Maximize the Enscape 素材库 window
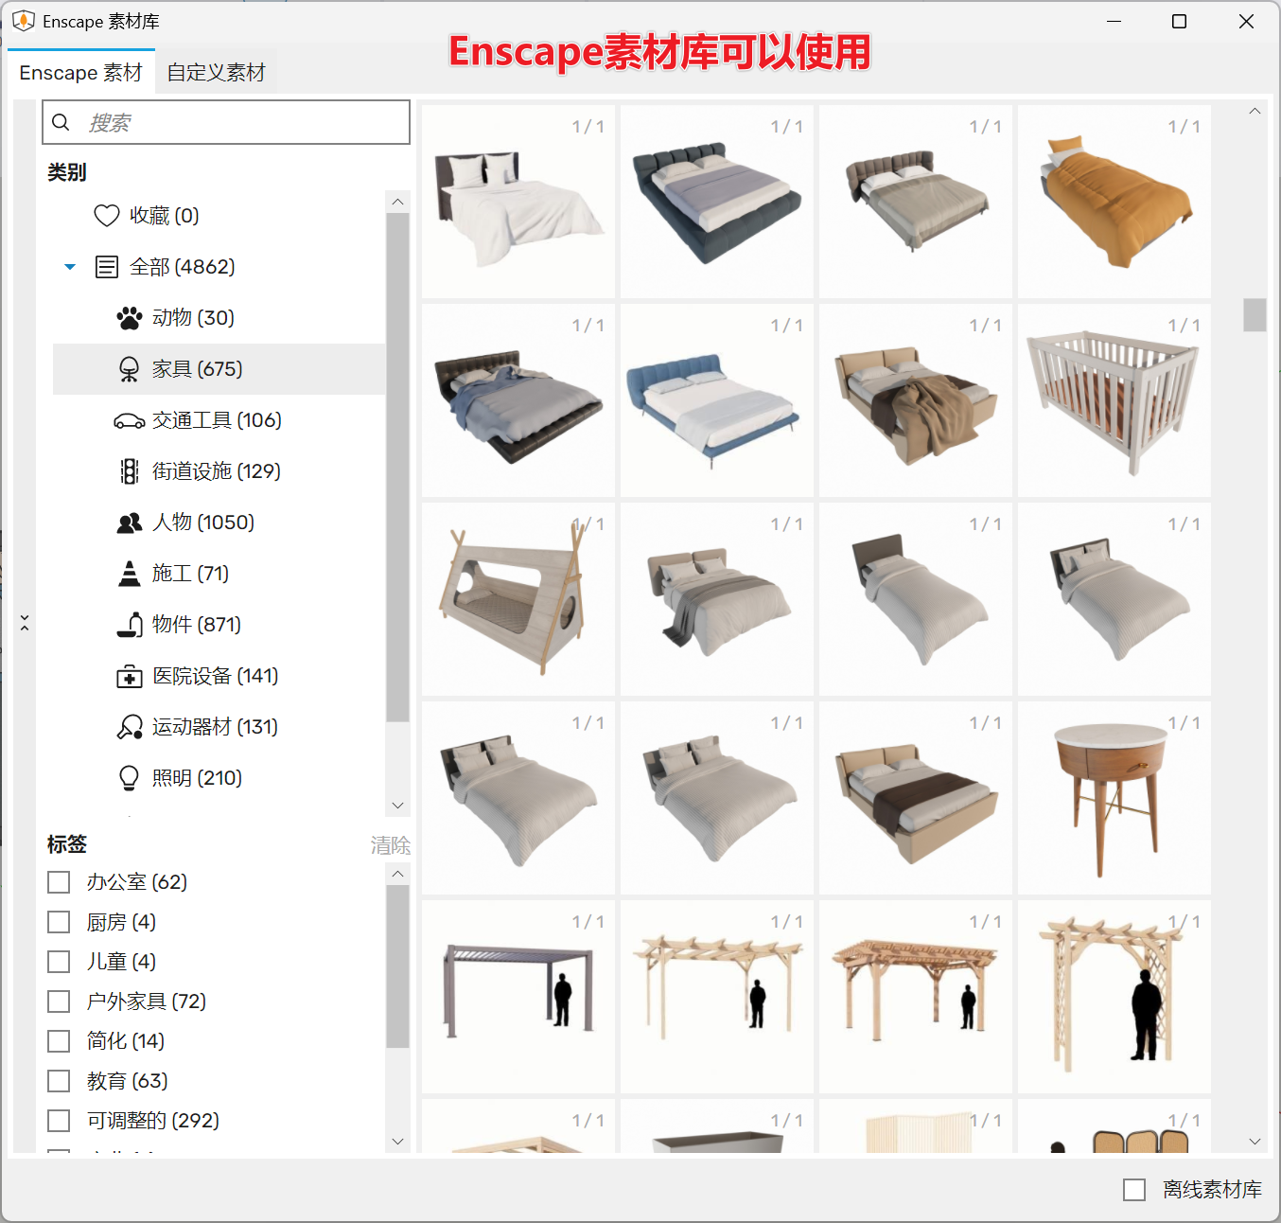Viewport: 1281px width, 1223px height. (1179, 21)
